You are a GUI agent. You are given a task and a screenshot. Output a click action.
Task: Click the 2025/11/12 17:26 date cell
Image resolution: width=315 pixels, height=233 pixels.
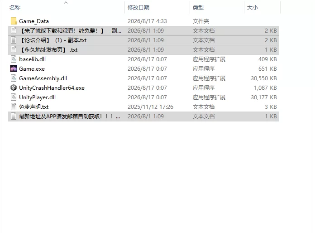(x=150, y=107)
